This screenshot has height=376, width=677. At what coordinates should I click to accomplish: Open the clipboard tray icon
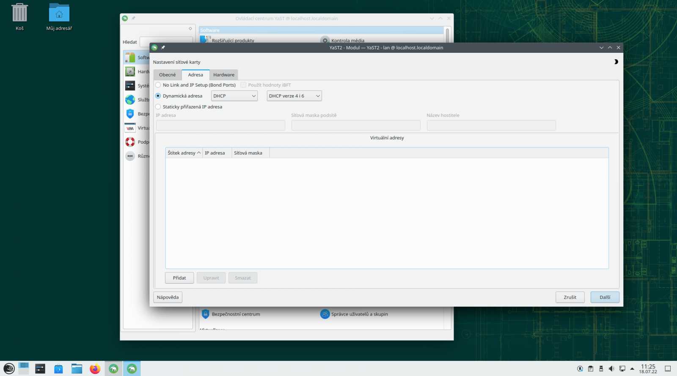pos(591,369)
